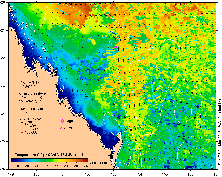Click the blue 30-80m ANMN current arrow on map
This screenshot has height=177, width=222.
(113, 33)
